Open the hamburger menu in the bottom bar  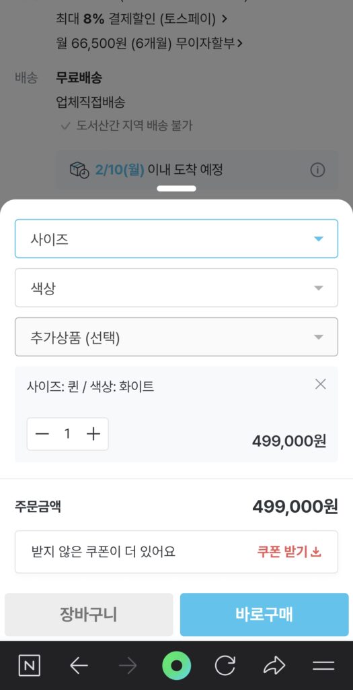pos(323,666)
